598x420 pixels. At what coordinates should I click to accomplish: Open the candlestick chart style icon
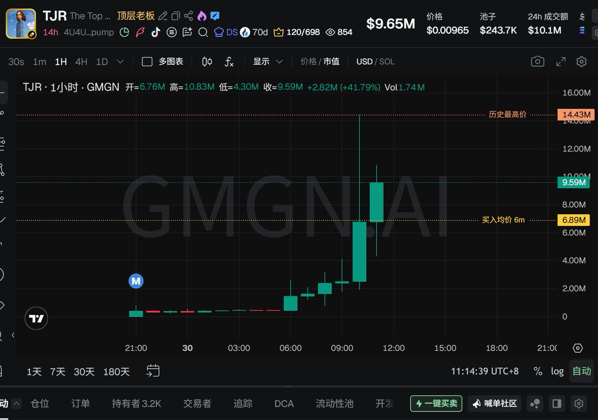point(207,62)
